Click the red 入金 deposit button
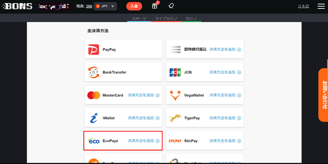 pos(134,6)
